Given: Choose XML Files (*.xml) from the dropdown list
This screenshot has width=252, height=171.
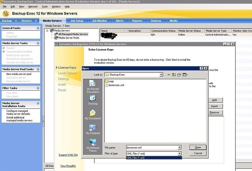Looking at the screenshot, I should 154,158.
